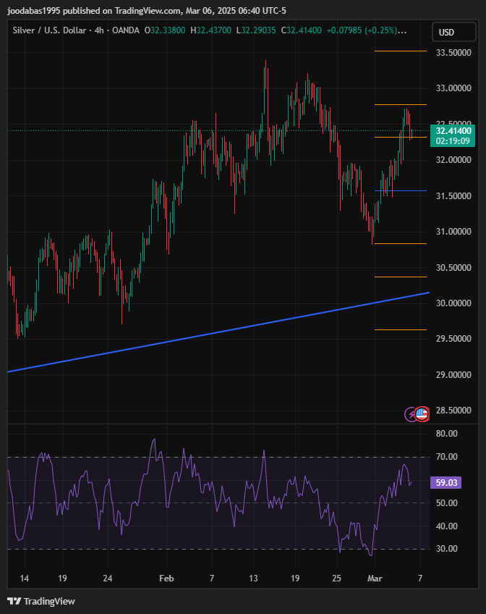This screenshot has width=486, height=614.
Task: Click the lowest orange horizontal line near 29.60
Action: pos(400,330)
